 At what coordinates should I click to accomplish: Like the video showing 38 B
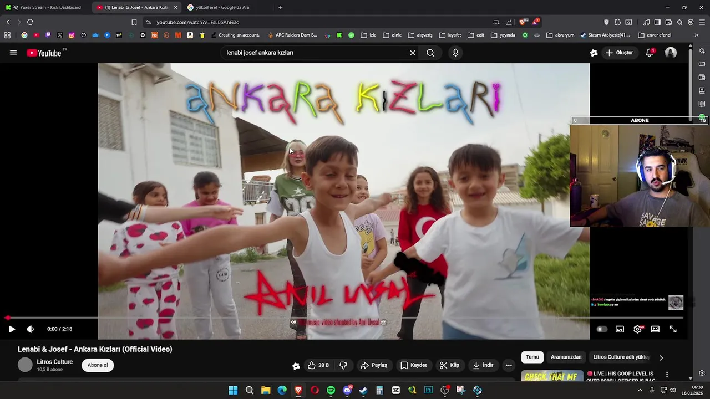[318, 365]
